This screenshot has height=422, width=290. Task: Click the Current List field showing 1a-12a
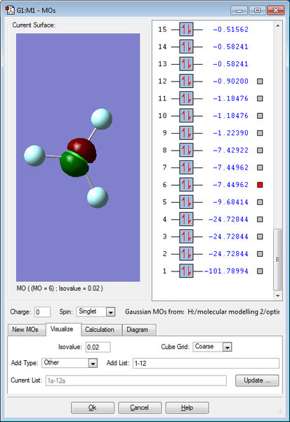[136, 381]
